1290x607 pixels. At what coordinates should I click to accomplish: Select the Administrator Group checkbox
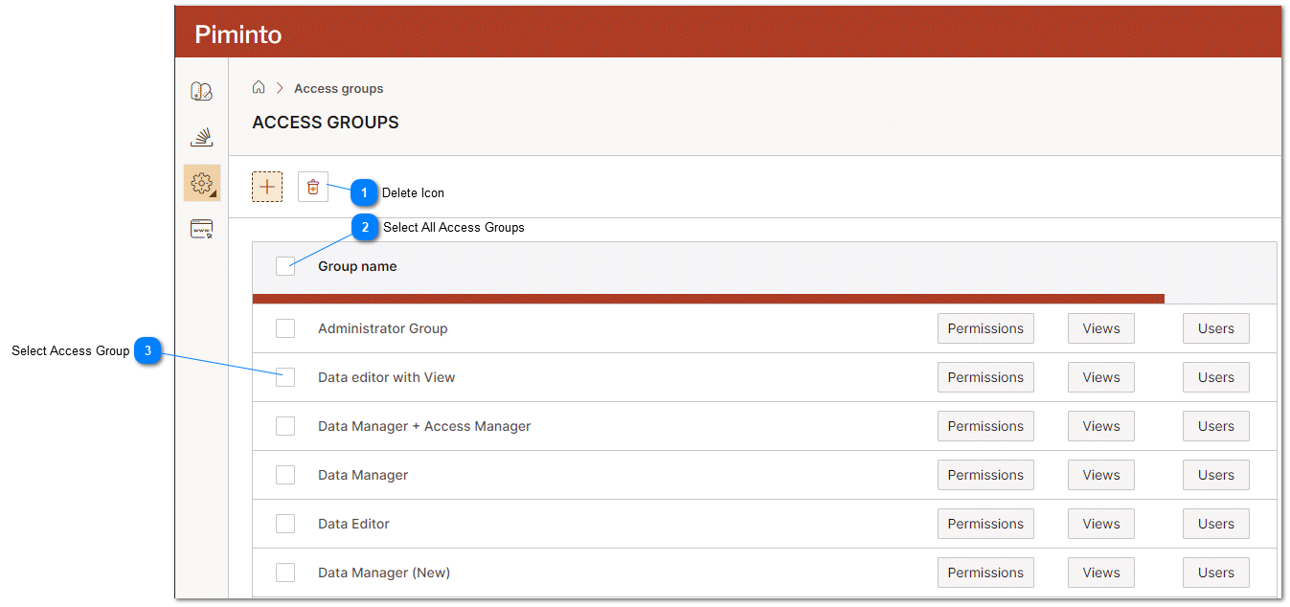coord(284,328)
